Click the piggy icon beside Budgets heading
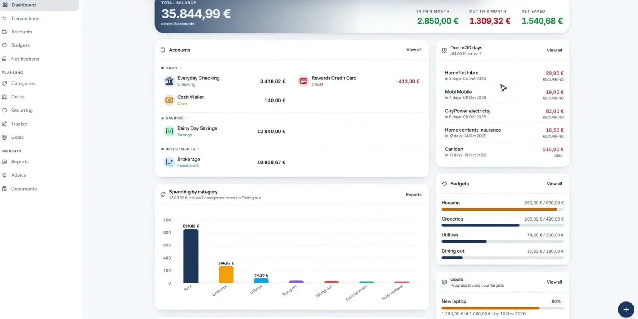 (444, 184)
